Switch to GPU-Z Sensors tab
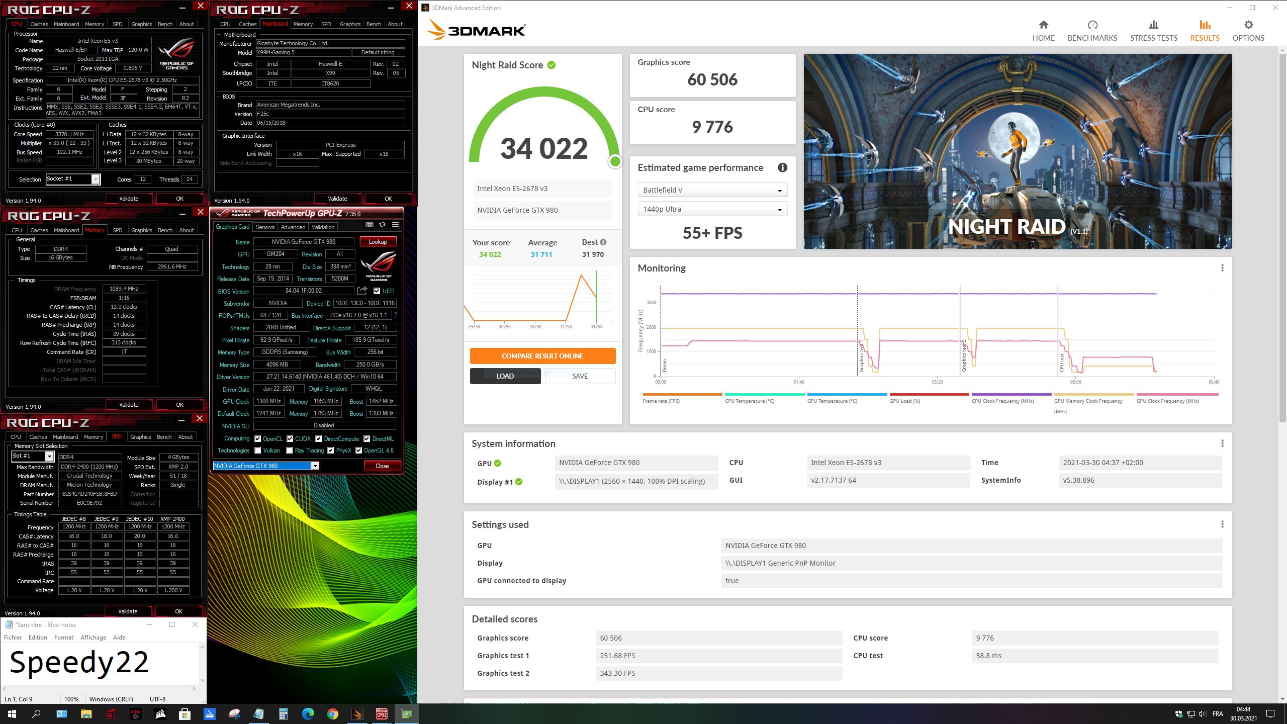 click(265, 227)
